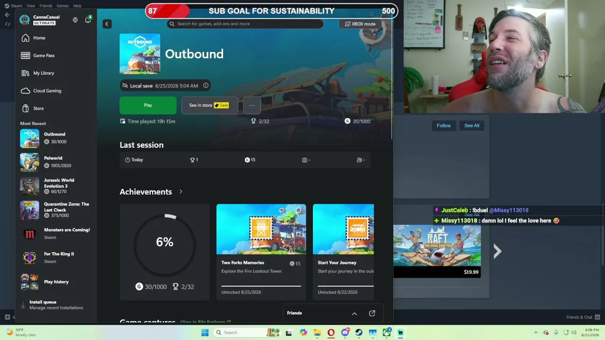
Task: Open Opera browser from the taskbar
Action: [x=331, y=332]
